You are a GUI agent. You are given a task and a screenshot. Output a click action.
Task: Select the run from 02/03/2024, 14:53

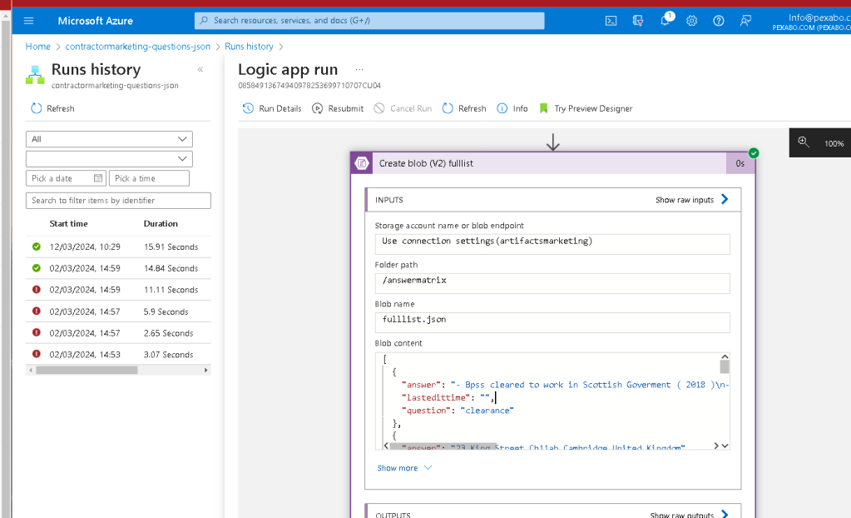click(x=118, y=355)
